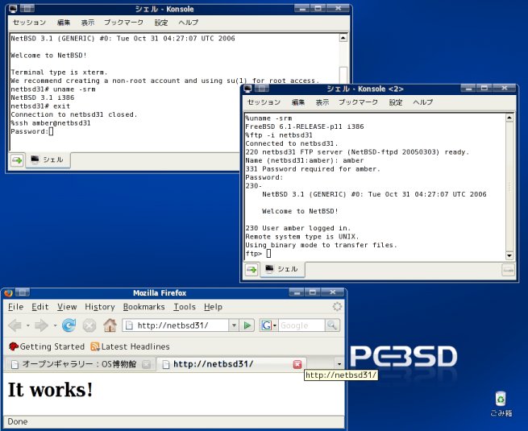Screen dimensions: 528x431
Task: Click the Stop loading icon in Firefox
Action: [x=89, y=325]
